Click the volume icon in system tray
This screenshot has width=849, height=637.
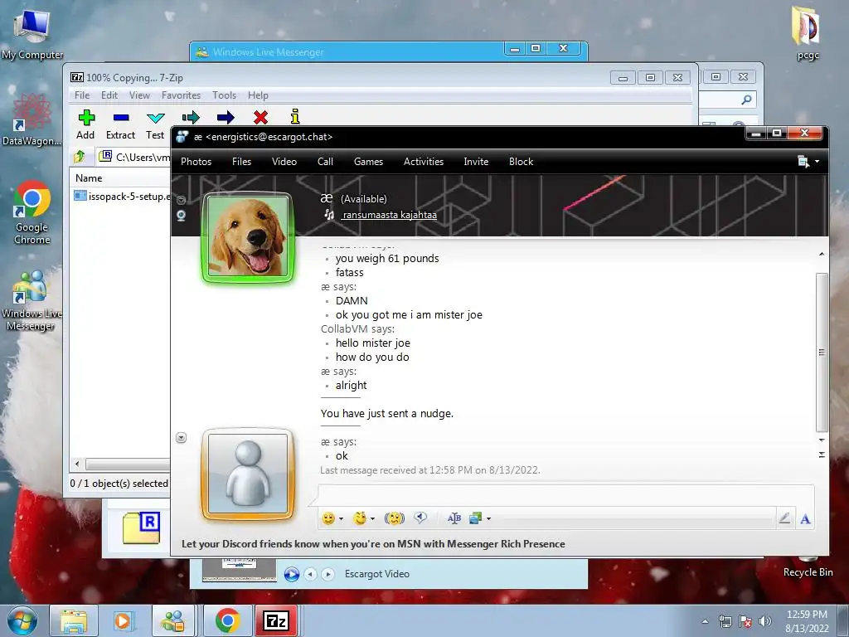point(764,621)
